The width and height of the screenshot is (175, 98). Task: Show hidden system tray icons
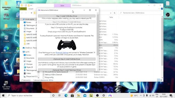tap(141, 96)
